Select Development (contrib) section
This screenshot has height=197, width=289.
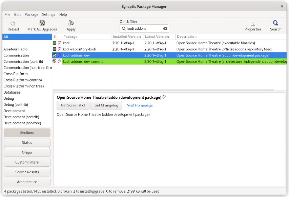click(27, 117)
